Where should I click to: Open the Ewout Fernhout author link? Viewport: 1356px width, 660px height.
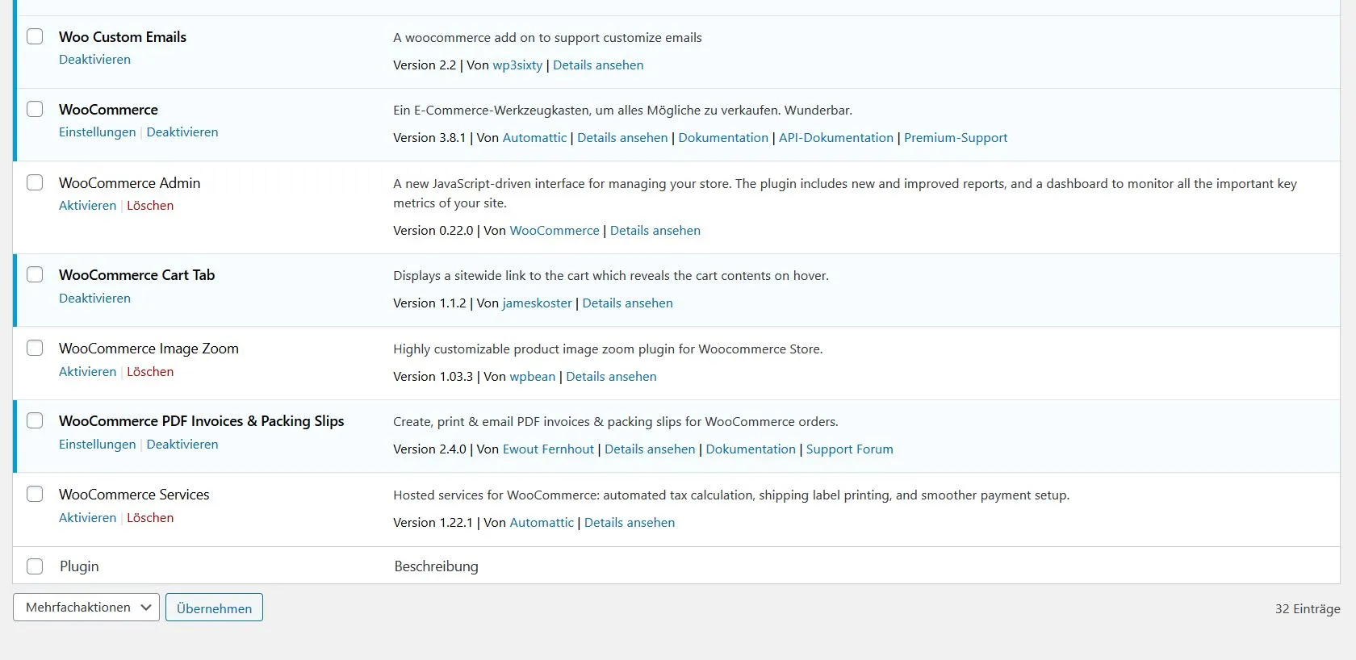[x=548, y=449]
